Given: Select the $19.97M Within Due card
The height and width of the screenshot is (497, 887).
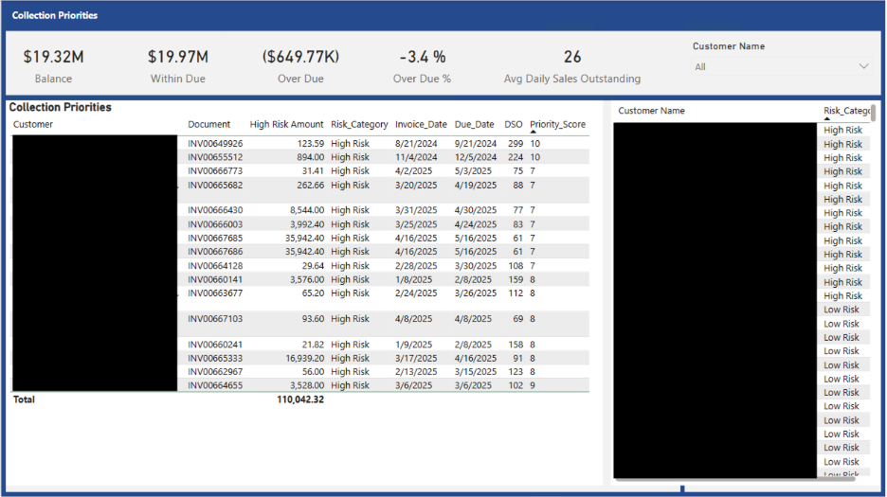Looking at the screenshot, I should pos(178,65).
